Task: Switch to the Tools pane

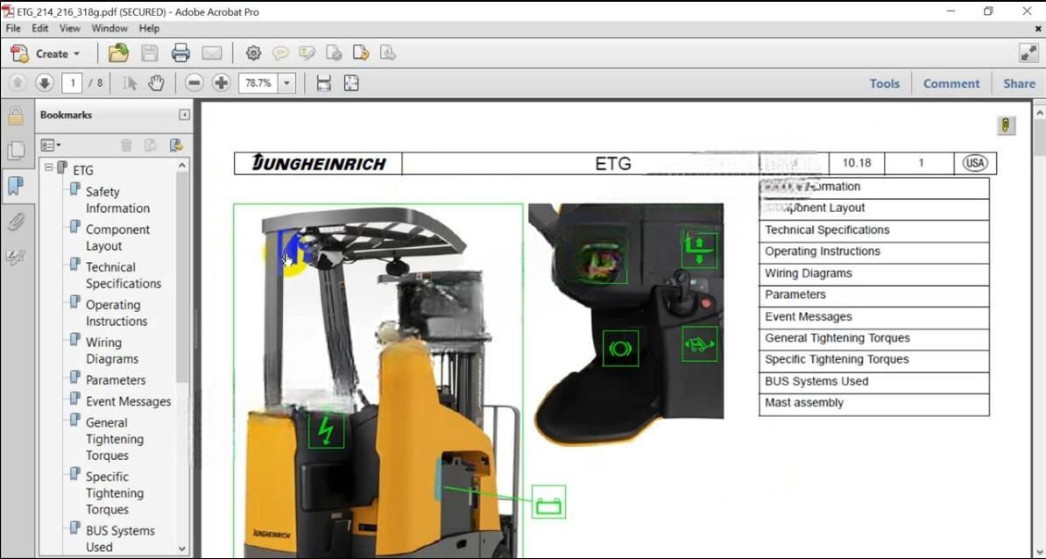Action: click(x=884, y=82)
